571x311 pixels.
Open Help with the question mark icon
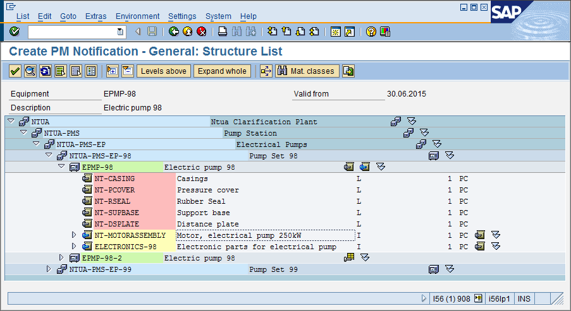coord(371,32)
